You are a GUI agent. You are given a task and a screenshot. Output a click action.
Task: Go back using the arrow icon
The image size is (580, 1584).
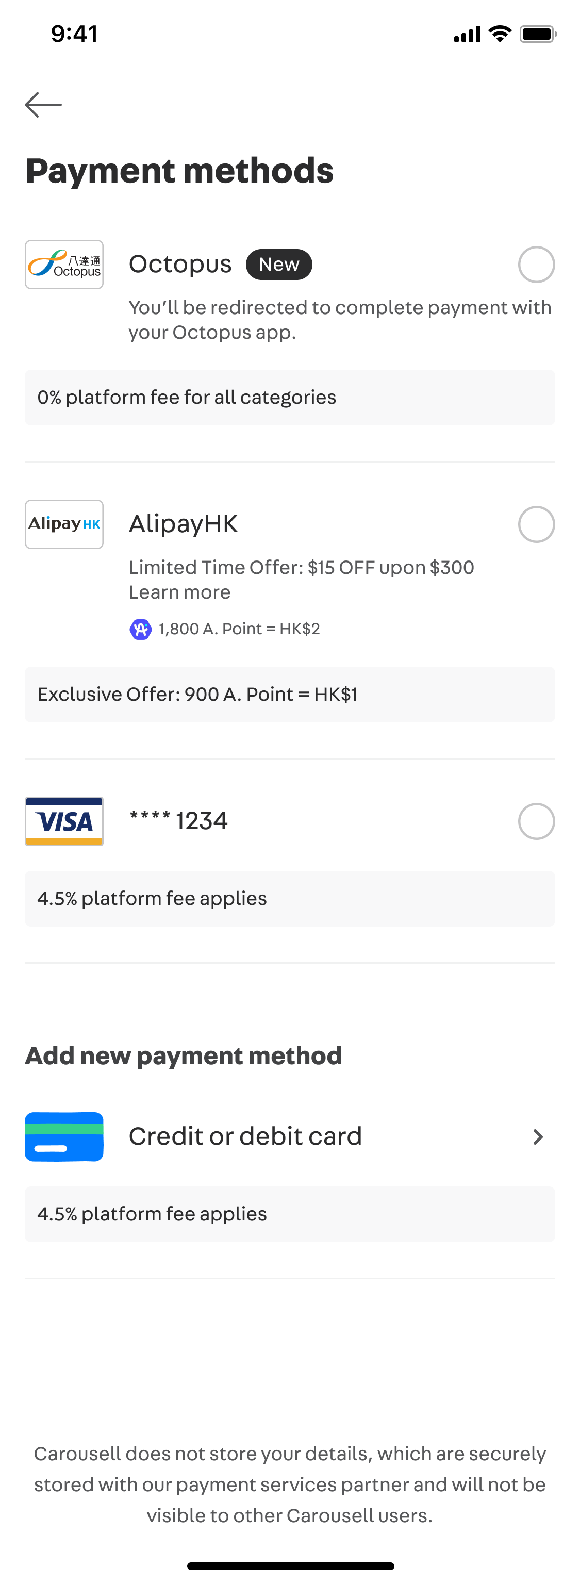coord(43,105)
